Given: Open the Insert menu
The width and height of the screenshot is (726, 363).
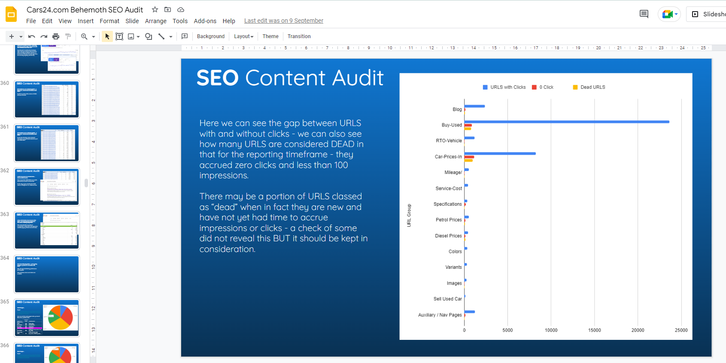Looking at the screenshot, I should point(85,21).
